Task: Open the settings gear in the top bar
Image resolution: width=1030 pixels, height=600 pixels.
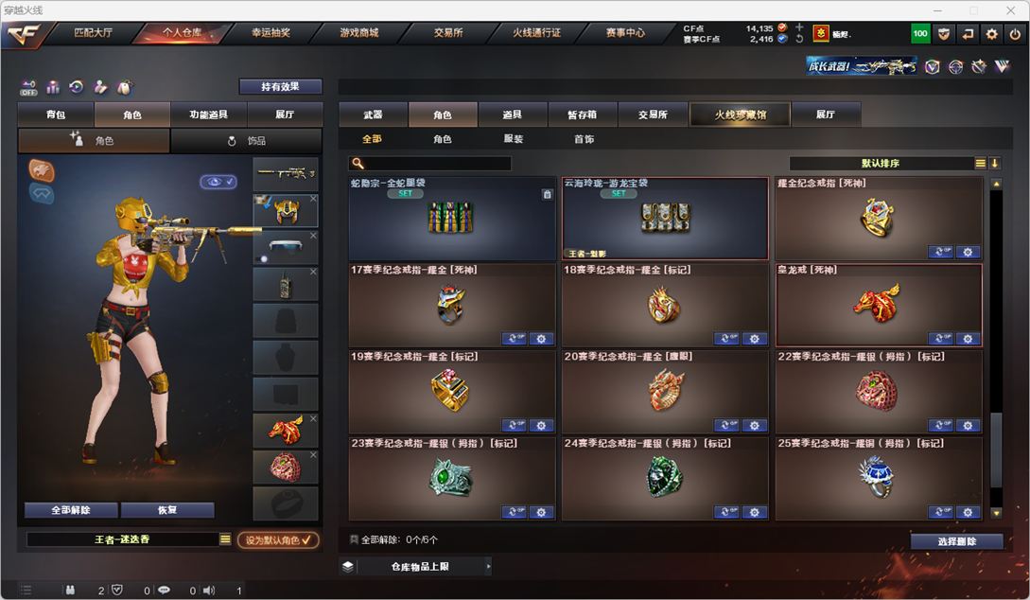Action: pos(991,34)
